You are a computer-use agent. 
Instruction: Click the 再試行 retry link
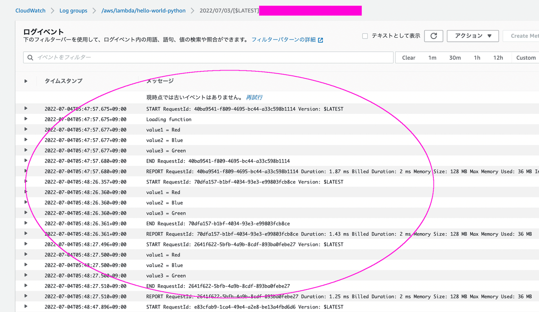pos(254,97)
